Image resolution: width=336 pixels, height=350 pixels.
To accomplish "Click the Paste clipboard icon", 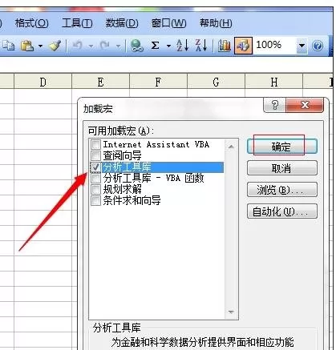I will tap(27, 46).
